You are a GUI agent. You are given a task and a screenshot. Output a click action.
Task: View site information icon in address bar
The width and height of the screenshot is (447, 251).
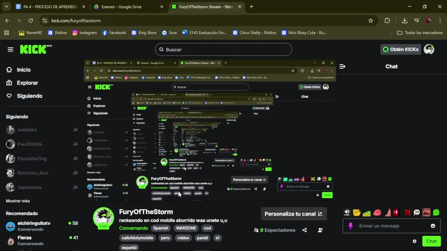tap(45, 21)
